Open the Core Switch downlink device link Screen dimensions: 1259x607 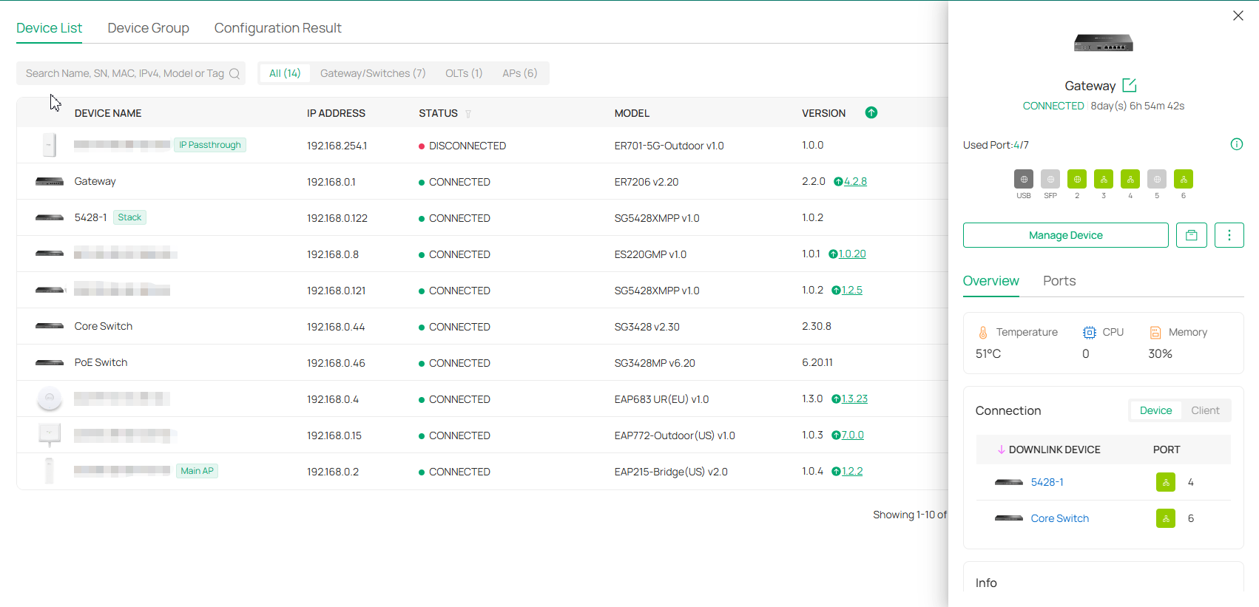click(1059, 518)
